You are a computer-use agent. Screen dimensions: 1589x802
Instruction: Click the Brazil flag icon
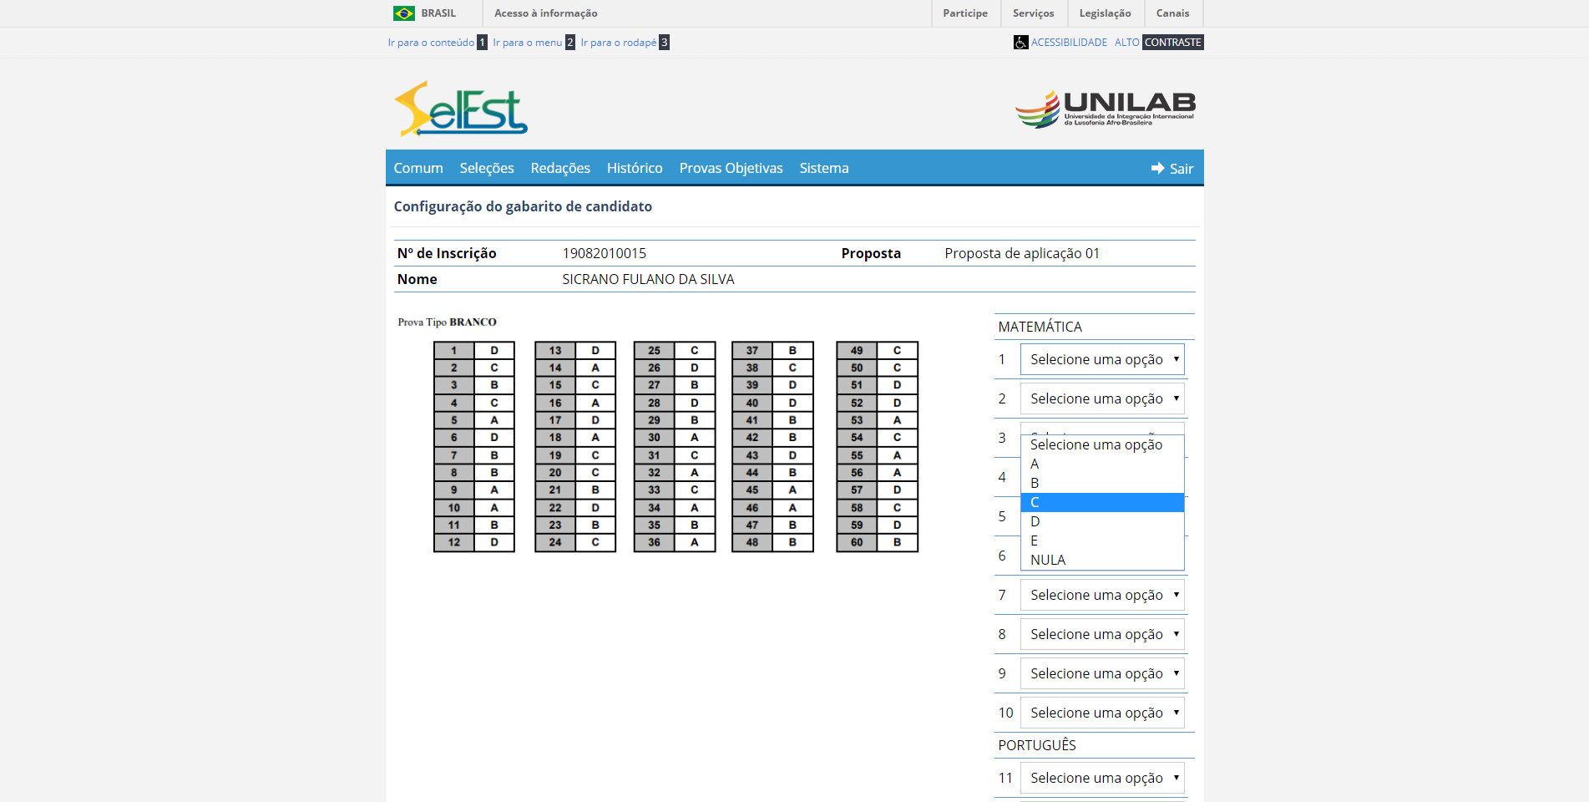[x=404, y=13]
